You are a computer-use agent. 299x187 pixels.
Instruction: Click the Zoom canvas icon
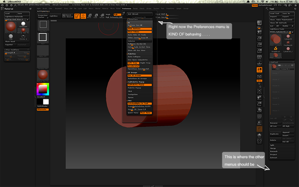click(x=259, y=38)
